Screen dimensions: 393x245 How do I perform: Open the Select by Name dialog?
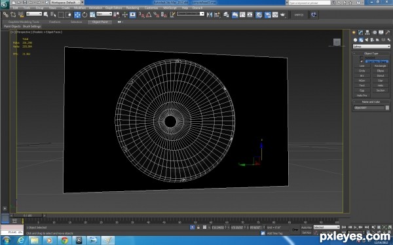53,15
